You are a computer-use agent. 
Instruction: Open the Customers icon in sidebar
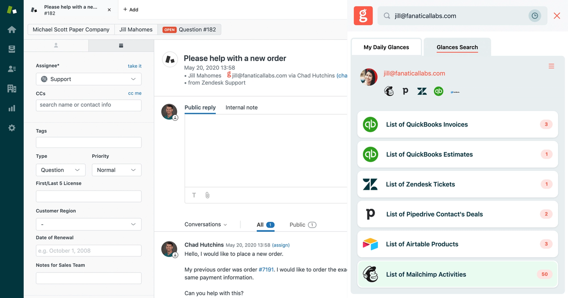[12, 69]
